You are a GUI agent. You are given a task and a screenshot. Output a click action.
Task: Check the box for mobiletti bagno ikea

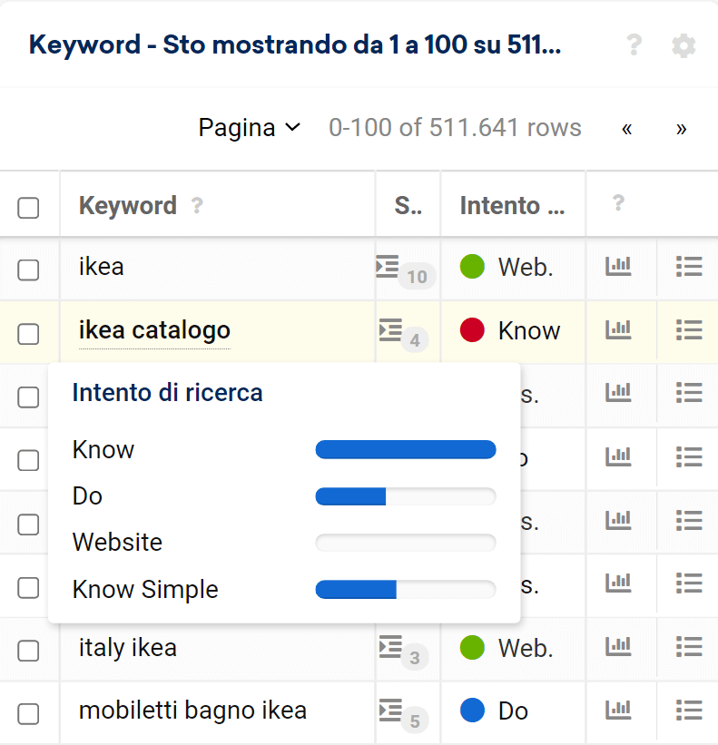click(x=28, y=713)
